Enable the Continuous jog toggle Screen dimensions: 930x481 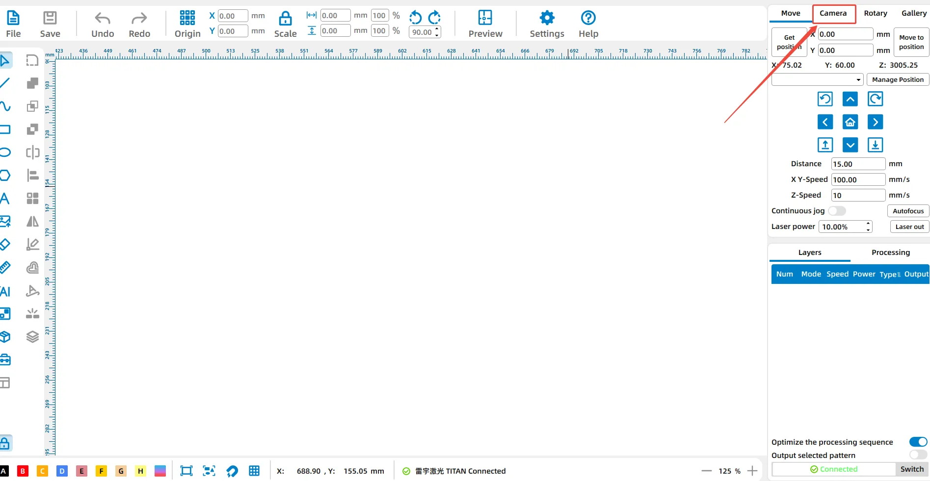(x=837, y=211)
